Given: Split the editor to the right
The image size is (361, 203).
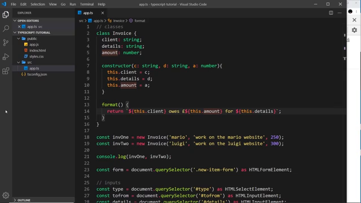Looking at the screenshot, I should point(331,13).
